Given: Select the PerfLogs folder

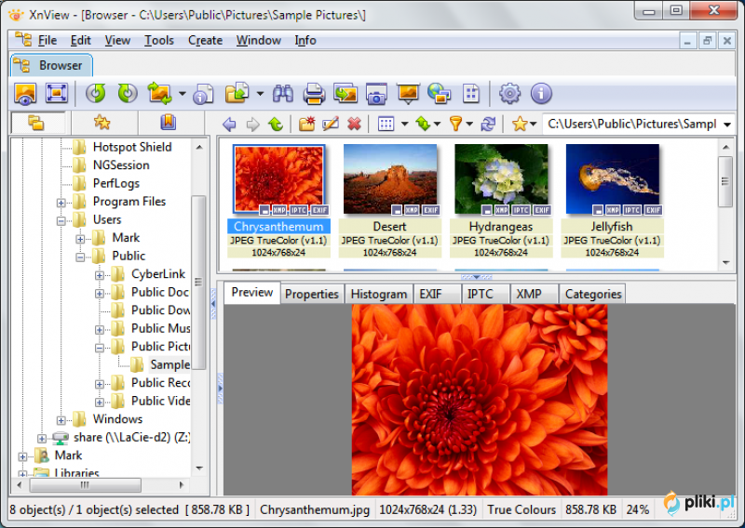Looking at the screenshot, I should click(115, 183).
